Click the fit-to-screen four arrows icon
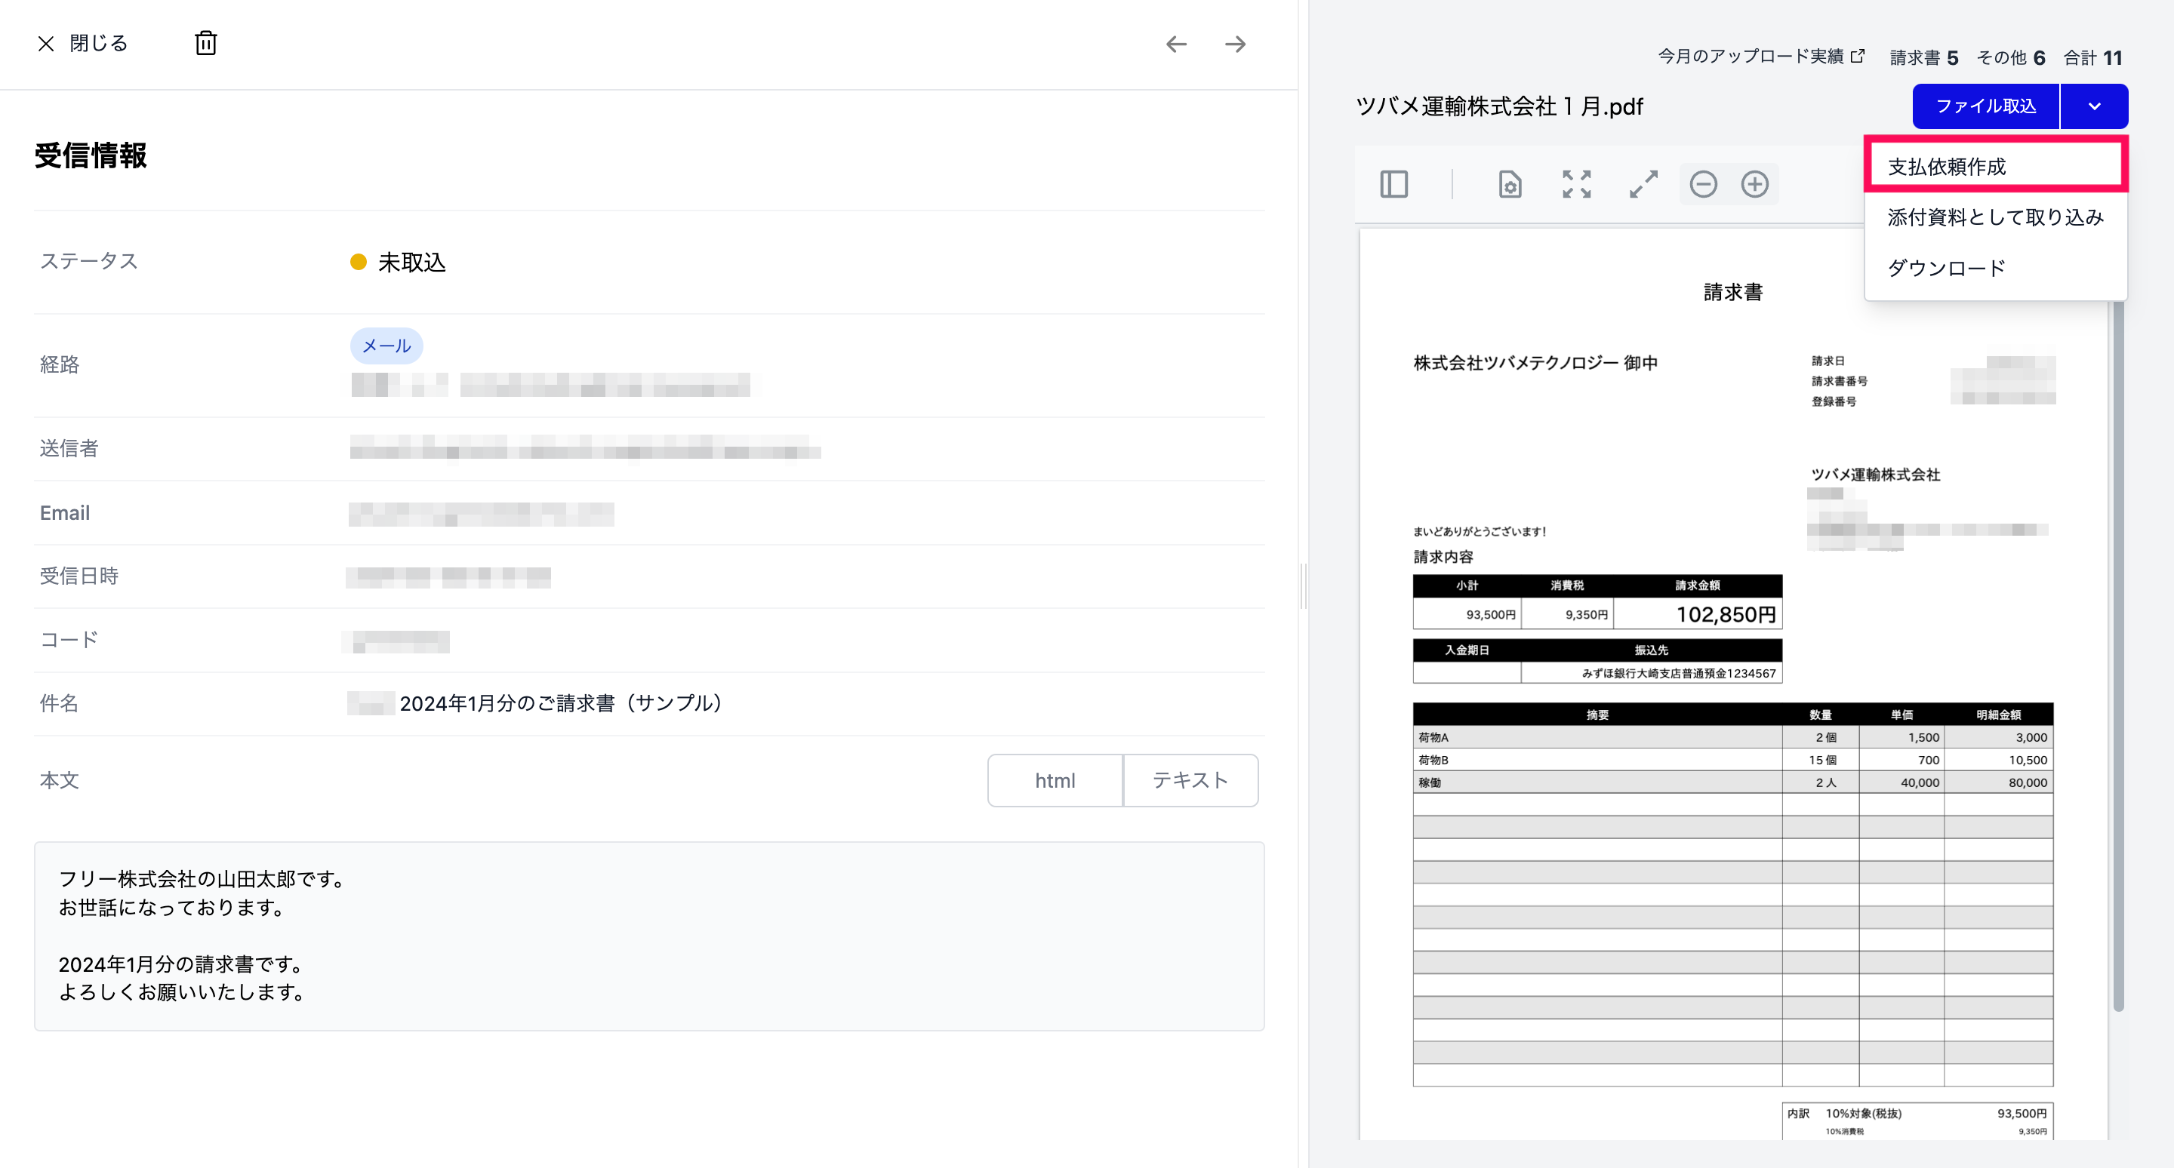The height and width of the screenshot is (1168, 2174). pyautogui.click(x=1575, y=184)
